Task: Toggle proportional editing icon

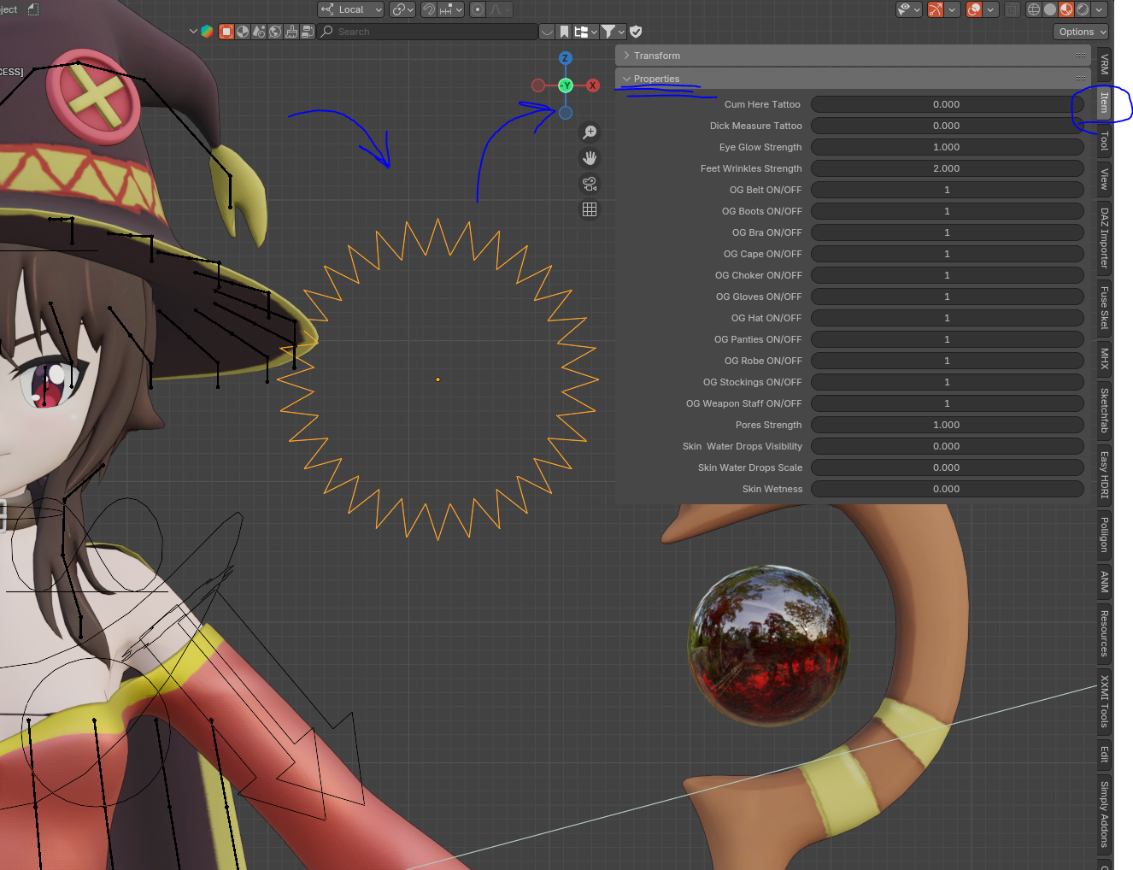Action: (x=478, y=9)
